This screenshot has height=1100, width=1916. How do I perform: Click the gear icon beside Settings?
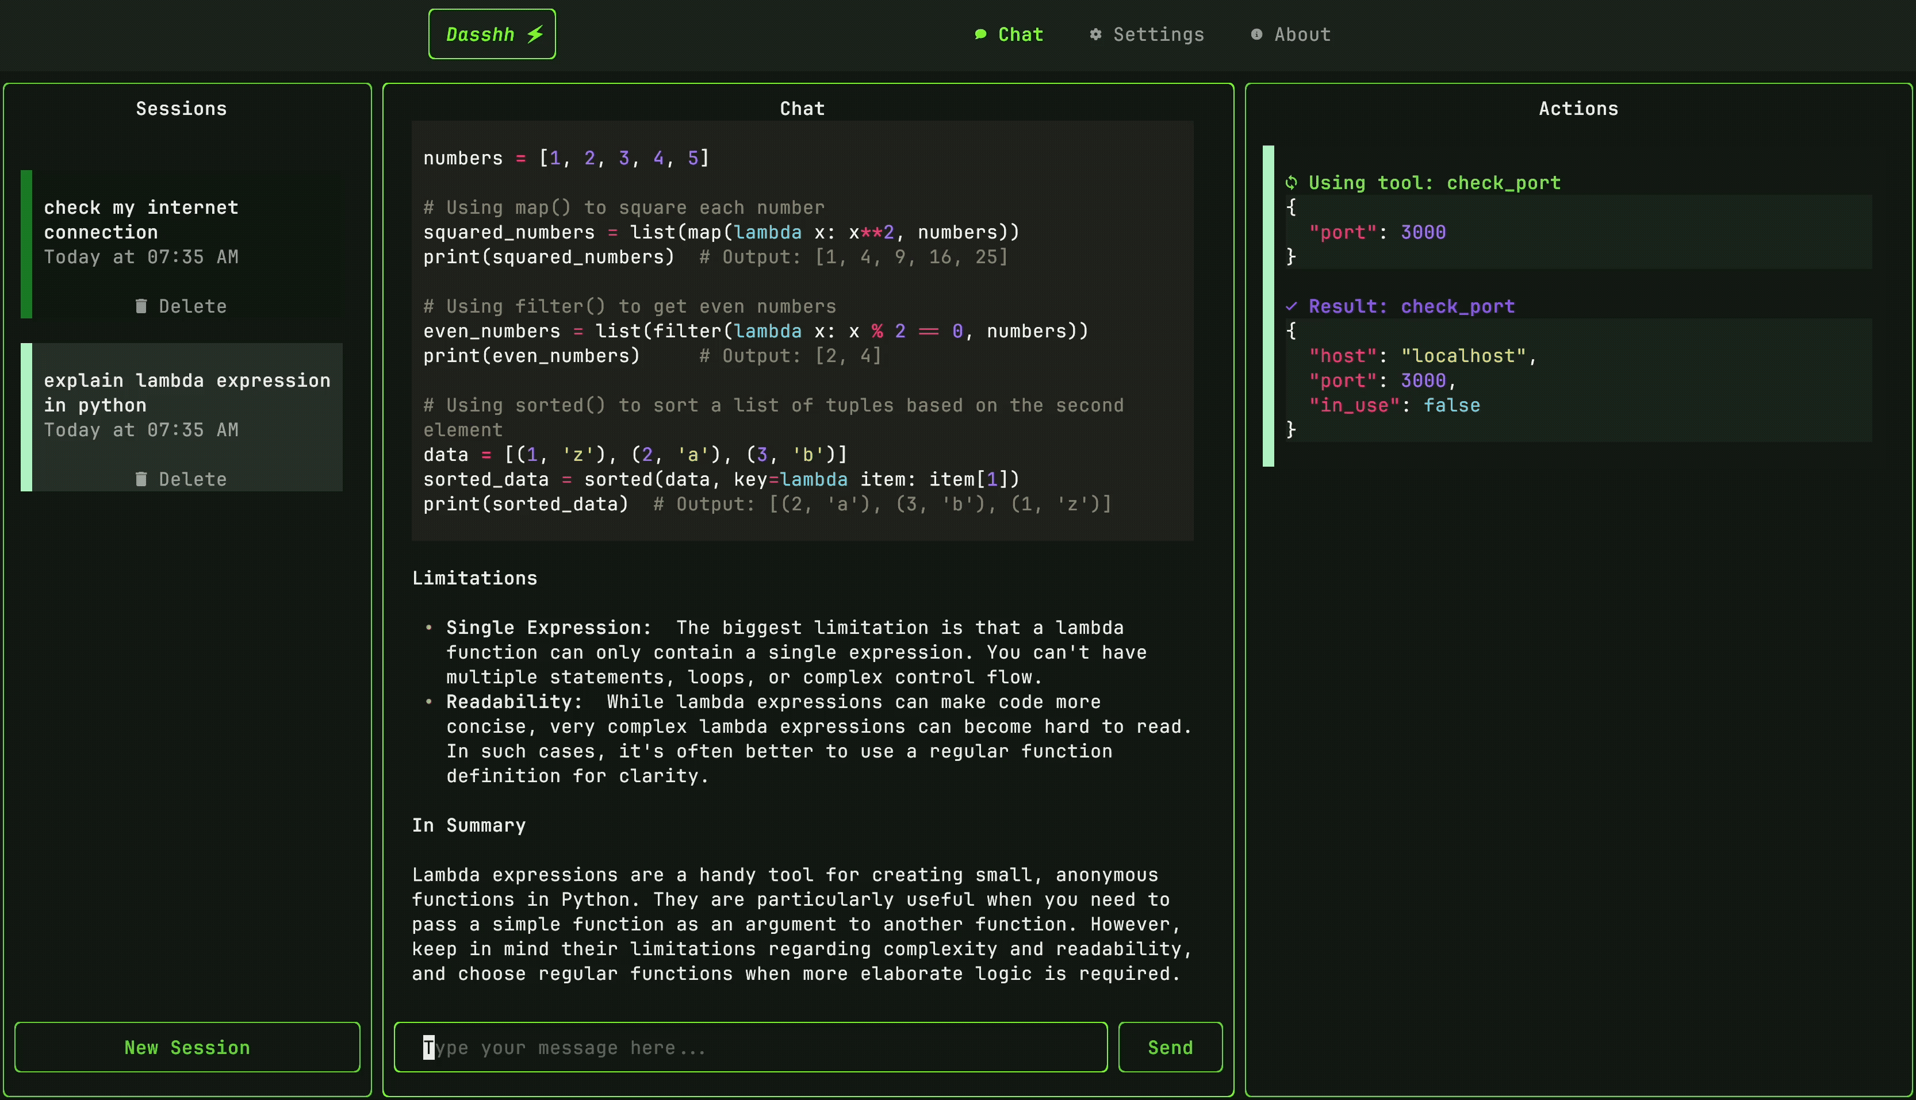pyautogui.click(x=1095, y=34)
